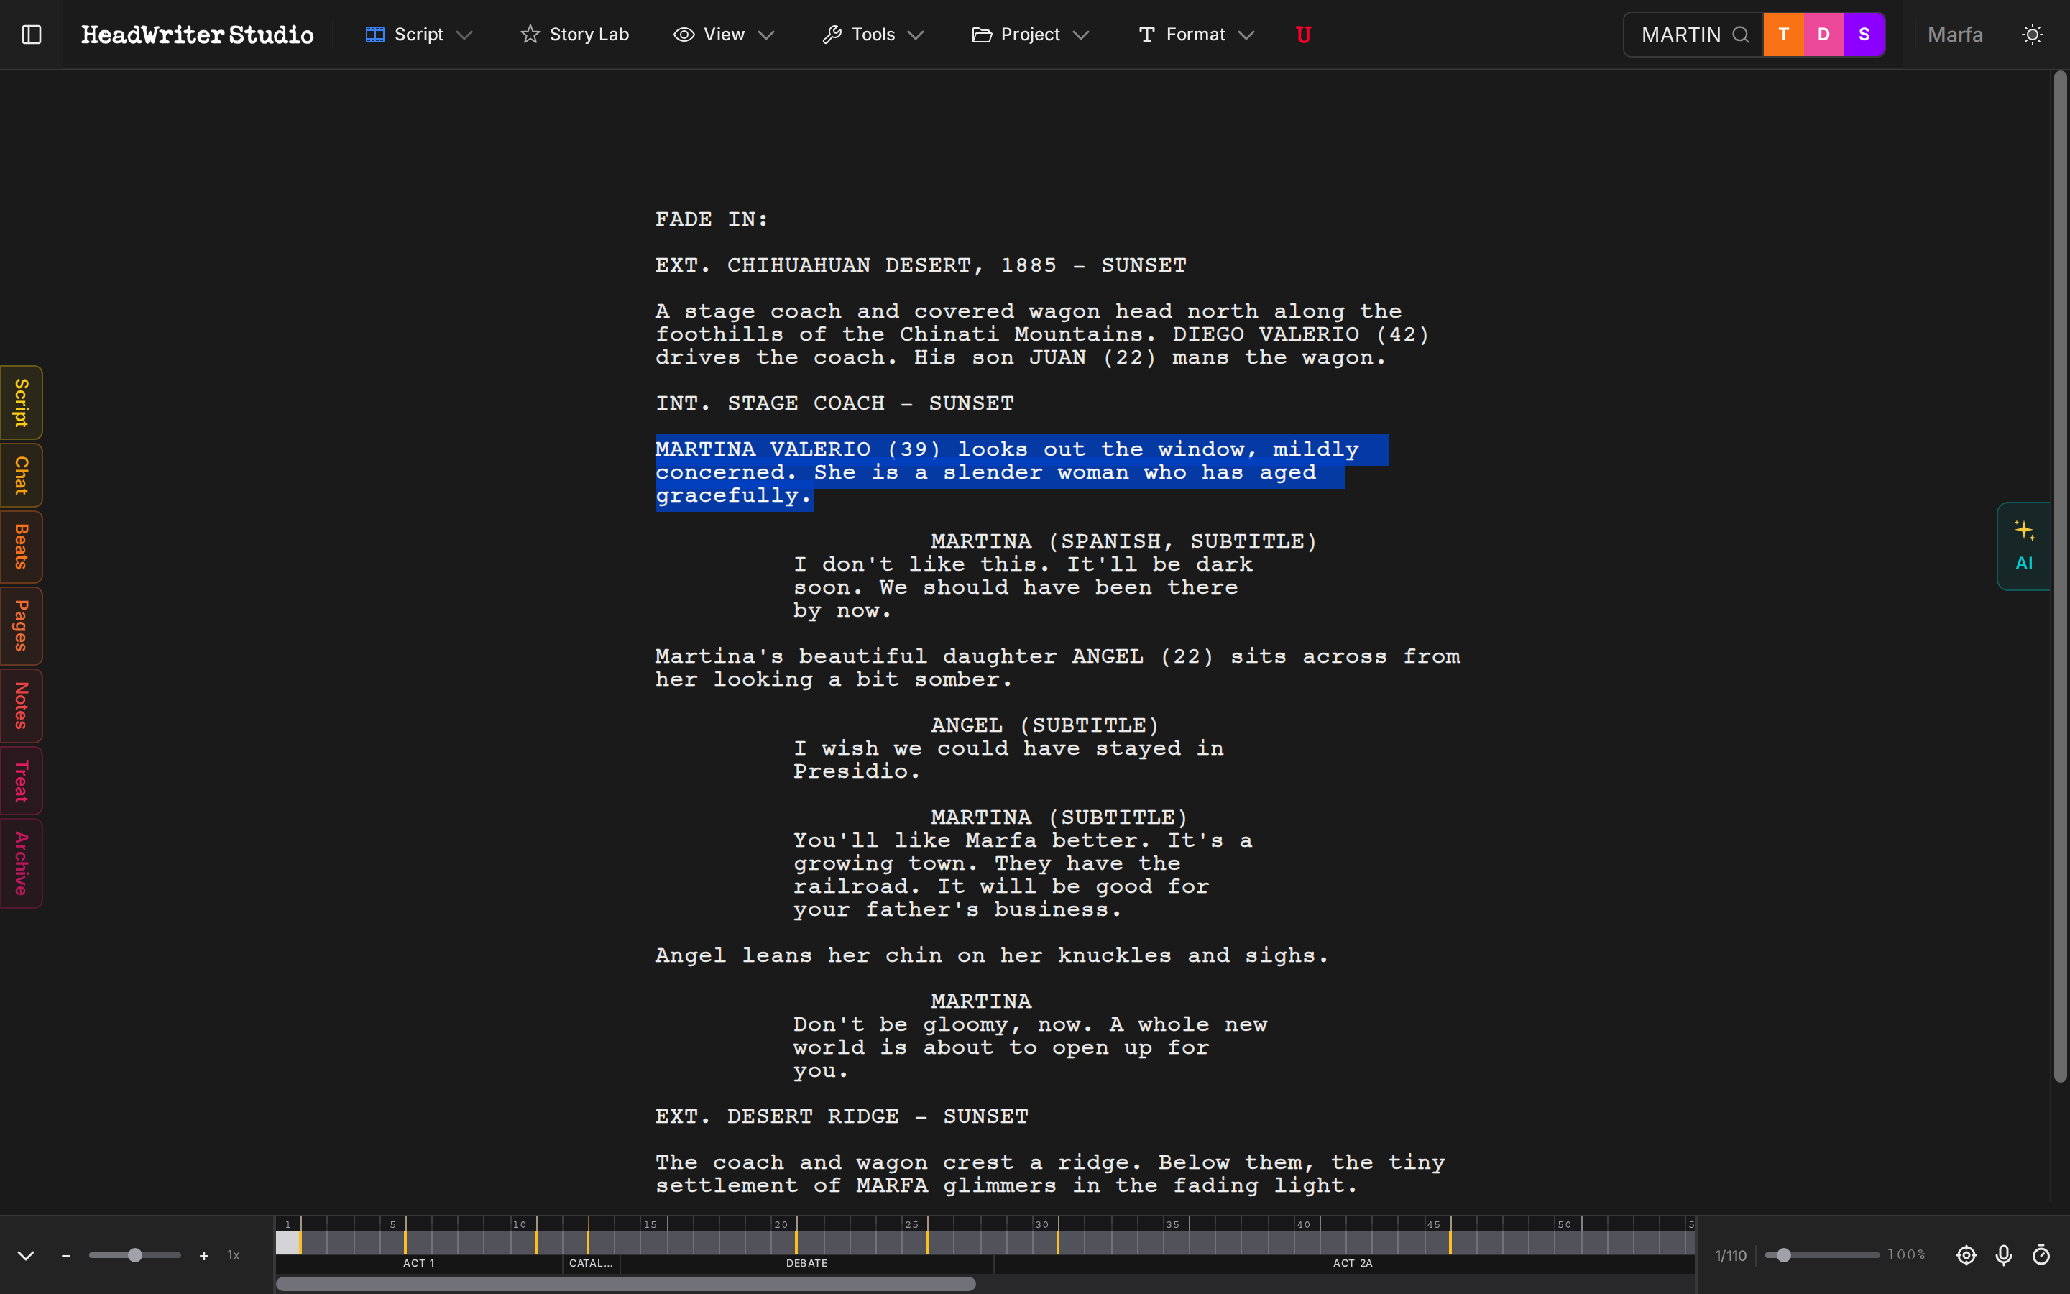Click the Script menu film icon

point(374,35)
